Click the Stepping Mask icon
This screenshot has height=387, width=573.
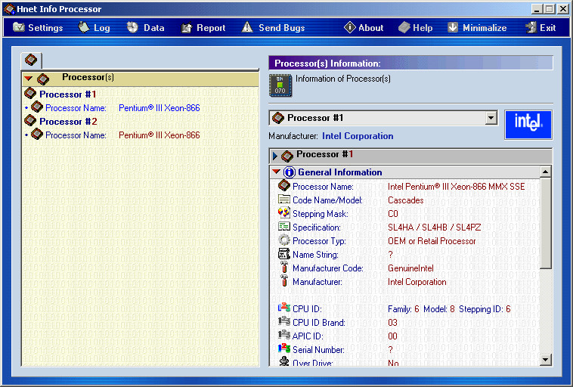coord(284,212)
